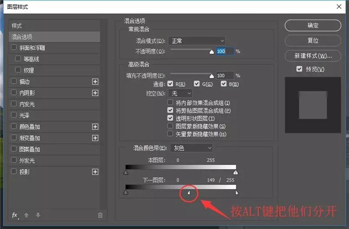Enable 斜面和浮雕 checkbox

[x=14, y=47]
